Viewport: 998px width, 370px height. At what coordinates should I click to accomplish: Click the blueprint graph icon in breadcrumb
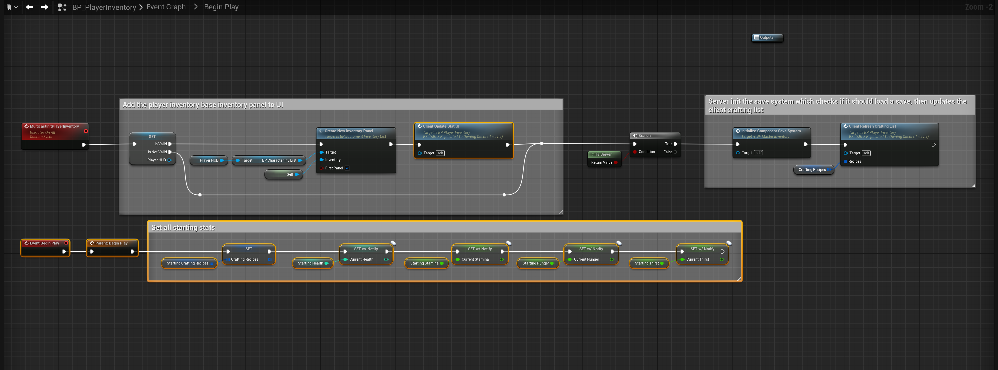click(62, 7)
